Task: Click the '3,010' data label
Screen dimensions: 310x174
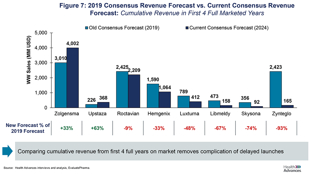Action: (61, 58)
